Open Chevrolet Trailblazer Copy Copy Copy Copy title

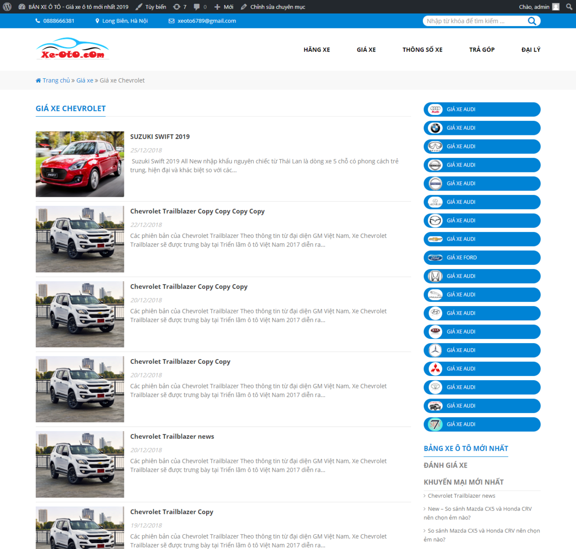[197, 211]
